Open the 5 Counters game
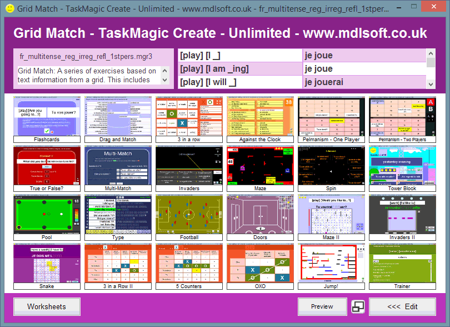450x327 pixels. click(189, 266)
